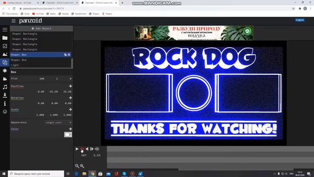Click the factory-shaped sidebar icon above music note
314x177 pixels.
tap(5, 79)
